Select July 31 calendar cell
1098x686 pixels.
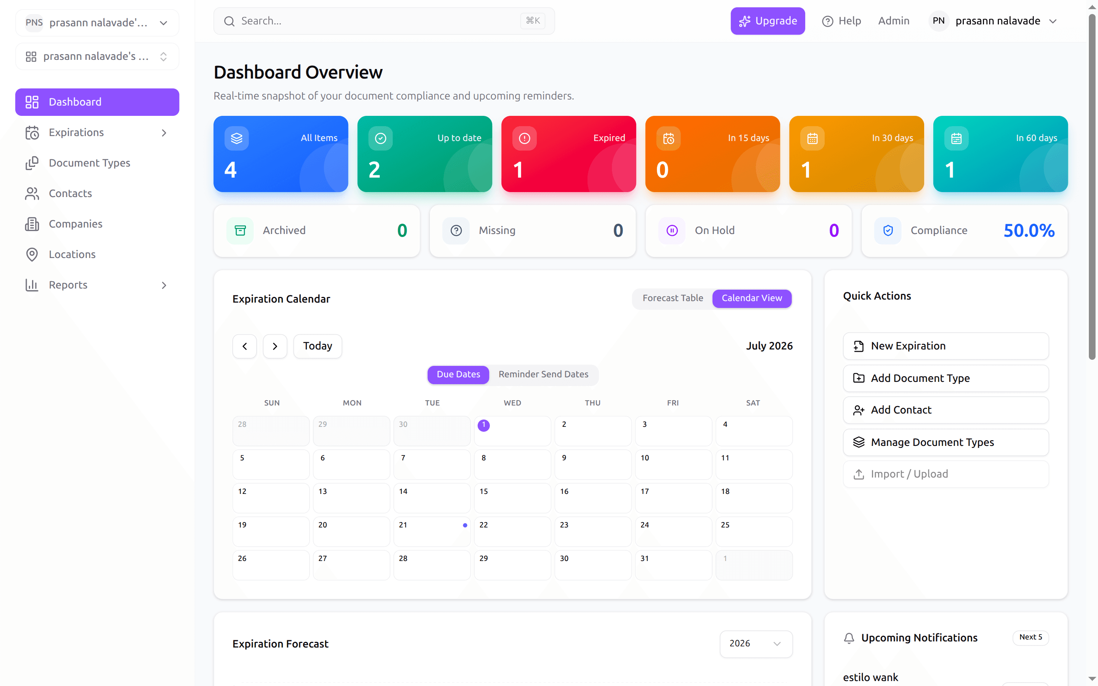[x=673, y=565]
